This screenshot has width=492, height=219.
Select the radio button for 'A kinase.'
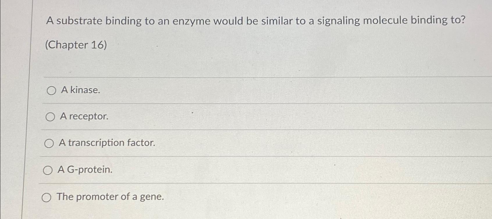pyautogui.click(x=51, y=91)
